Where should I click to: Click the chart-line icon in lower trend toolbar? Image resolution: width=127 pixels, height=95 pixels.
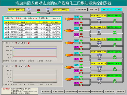pyautogui.click(x=22, y=66)
